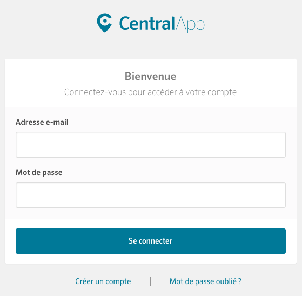
Task: Click the thin "App" part of logo
Action: (190, 25)
